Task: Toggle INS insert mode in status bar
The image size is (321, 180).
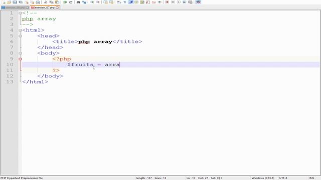Action: (311, 178)
